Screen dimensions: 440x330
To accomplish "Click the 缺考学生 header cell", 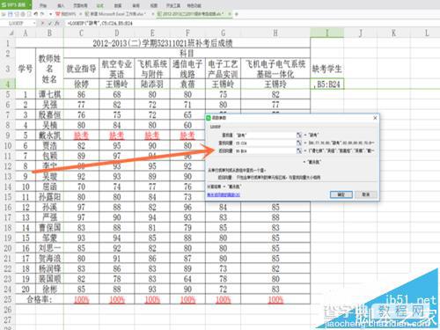I will pos(326,69).
